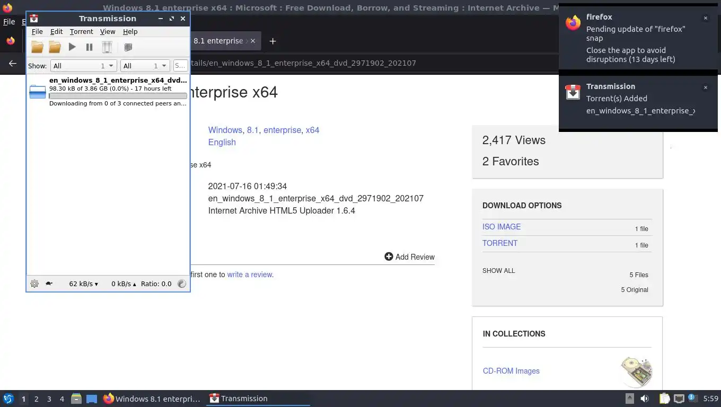
Task: Click the blue folder icon of the torrent
Action: pyautogui.click(x=38, y=92)
